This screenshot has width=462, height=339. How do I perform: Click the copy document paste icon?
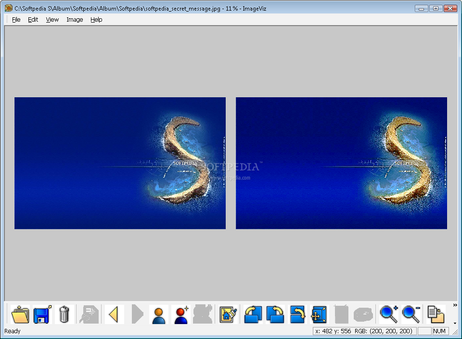(436, 314)
